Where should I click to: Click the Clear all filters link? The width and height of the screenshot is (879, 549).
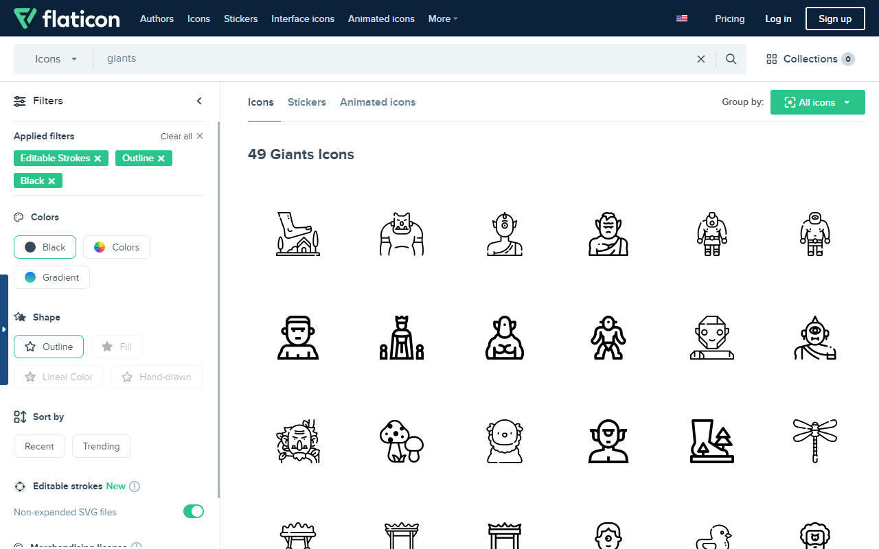[x=176, y=136]
